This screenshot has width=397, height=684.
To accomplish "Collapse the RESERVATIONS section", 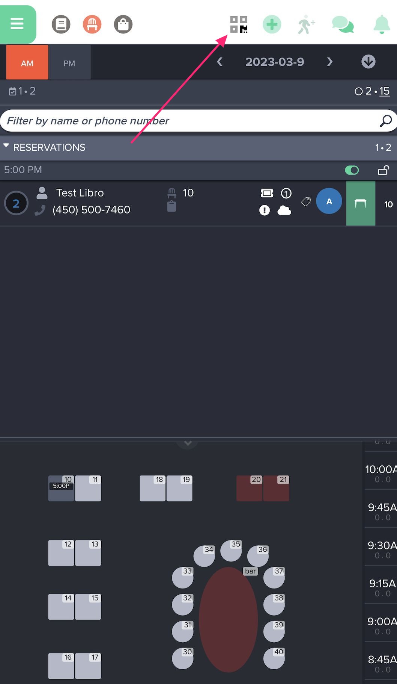I will pos(6,147).
